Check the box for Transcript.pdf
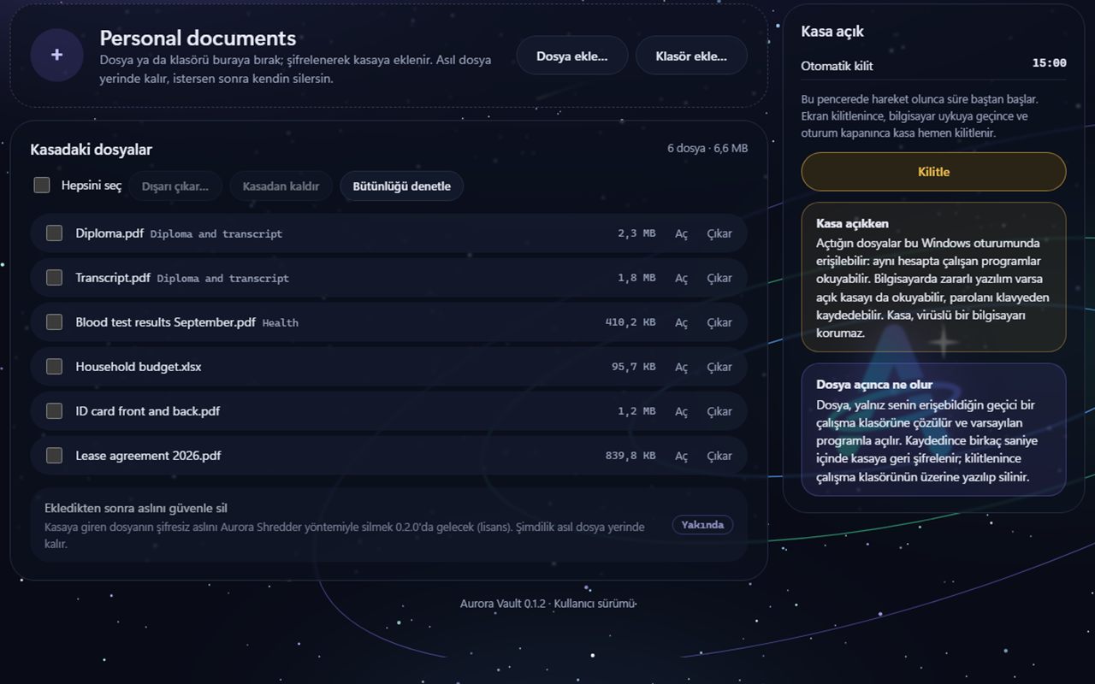1095x684 pixels. 54,277
